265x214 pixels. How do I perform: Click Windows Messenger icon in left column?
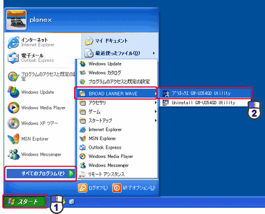coord(13,154)
